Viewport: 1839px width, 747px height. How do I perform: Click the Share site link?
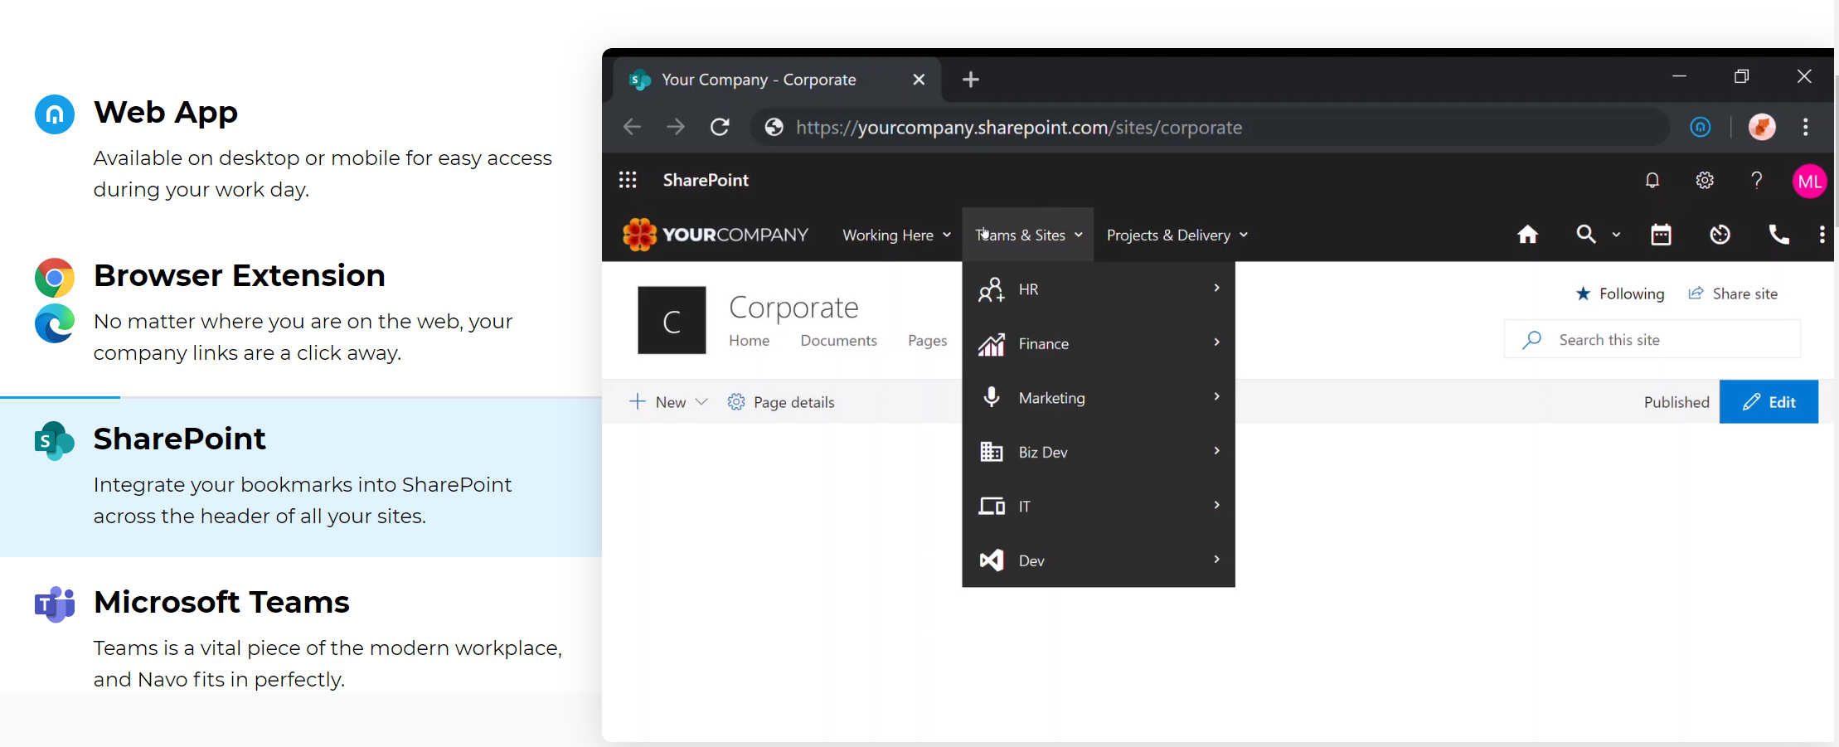tap(1734, 293)
